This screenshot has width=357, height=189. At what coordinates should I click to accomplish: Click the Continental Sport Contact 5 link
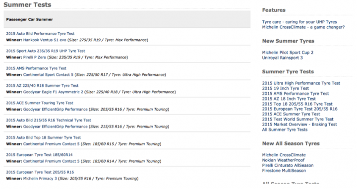[x=48, y=74]
